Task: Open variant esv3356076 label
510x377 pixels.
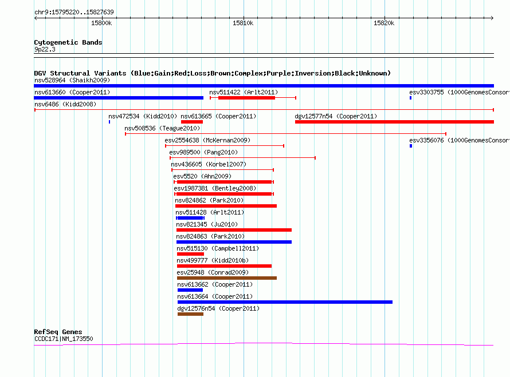Action: [x=459, y=140]
